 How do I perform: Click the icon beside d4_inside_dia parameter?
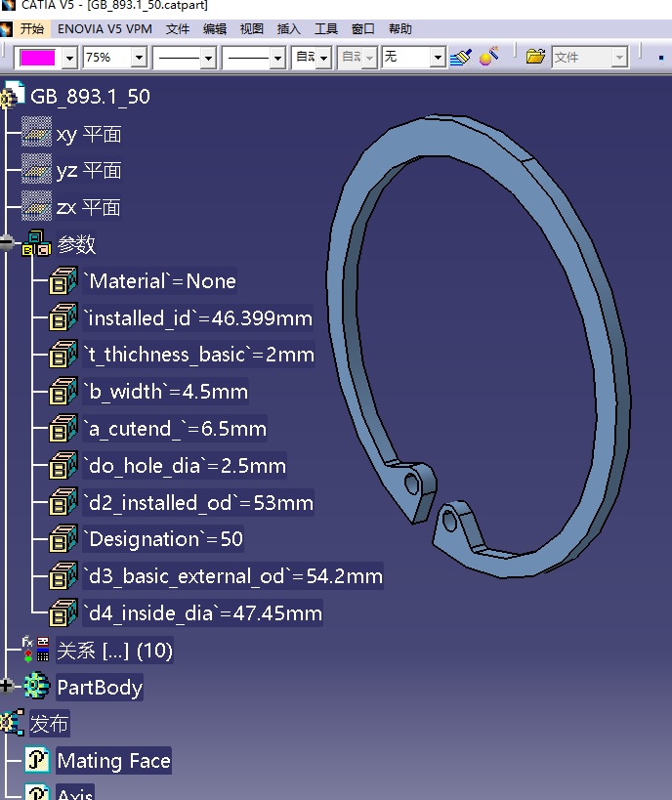[63, 612]
